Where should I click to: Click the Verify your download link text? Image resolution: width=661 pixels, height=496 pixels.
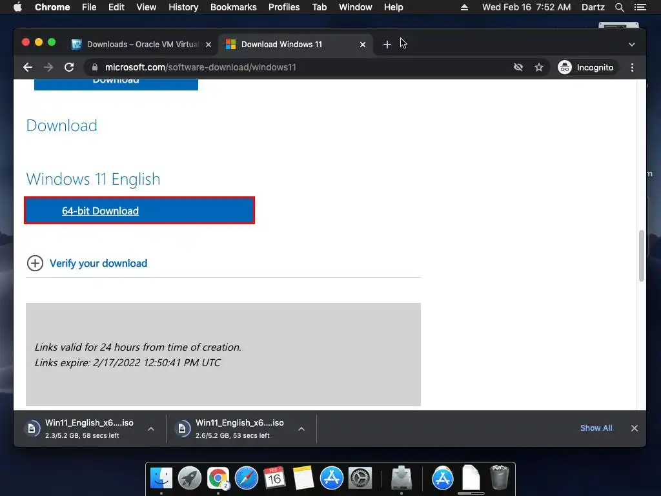coord(98,263)
